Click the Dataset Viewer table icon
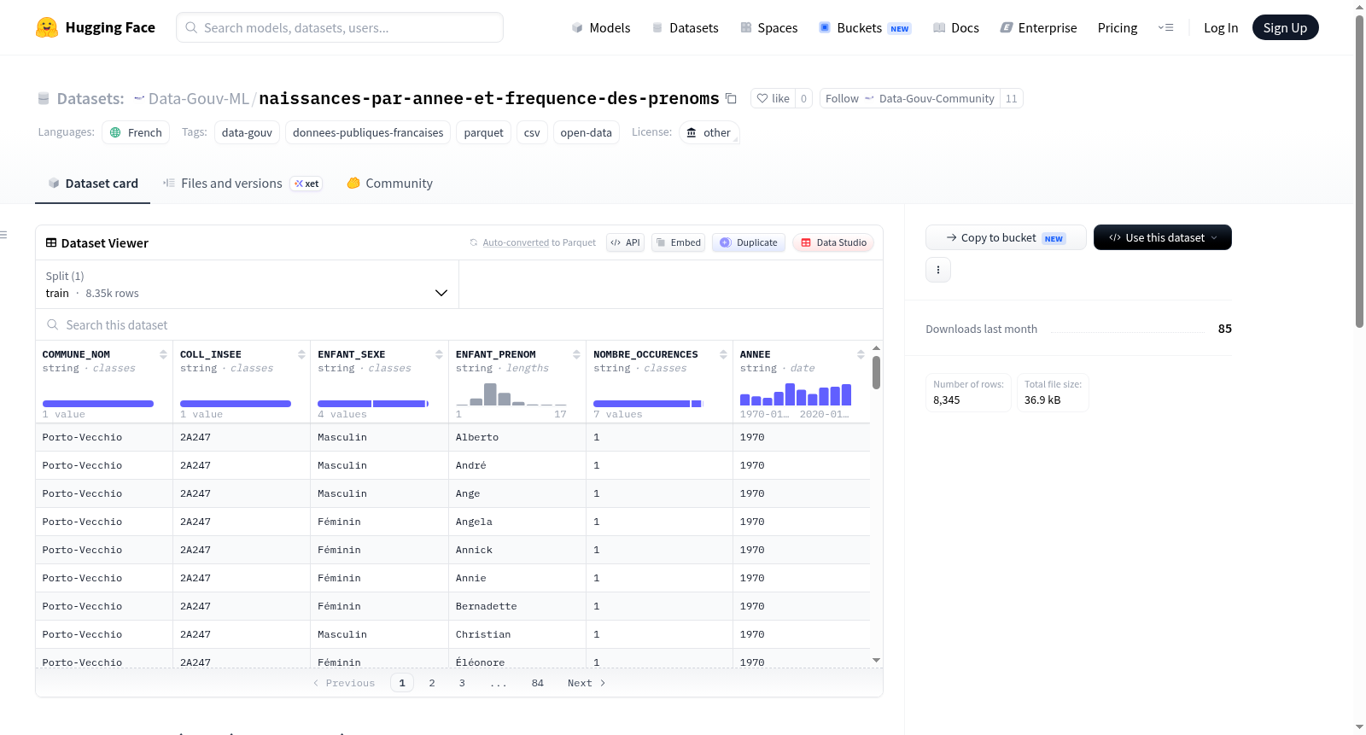Image resolution: width=1366 pixels, height=735 pixels. point(51,242)
